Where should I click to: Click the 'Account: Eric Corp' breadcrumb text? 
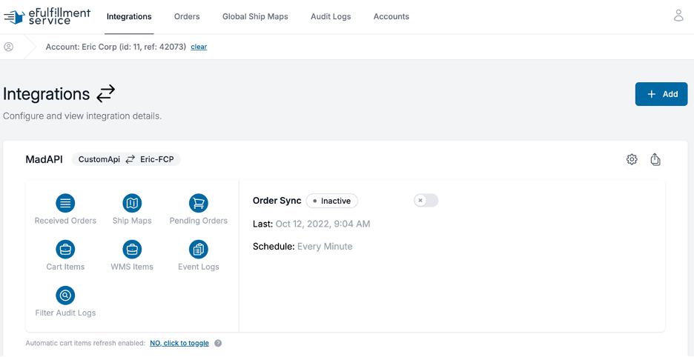pyautogui.click(x=116, y=47)
